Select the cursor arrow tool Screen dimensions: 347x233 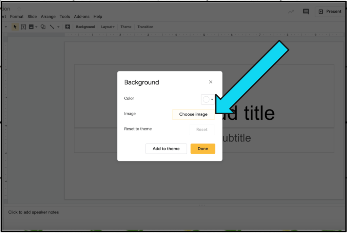(15, 27)
